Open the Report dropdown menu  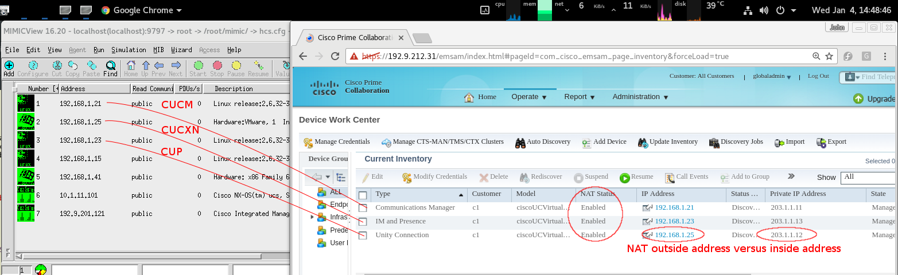(580, 97)
